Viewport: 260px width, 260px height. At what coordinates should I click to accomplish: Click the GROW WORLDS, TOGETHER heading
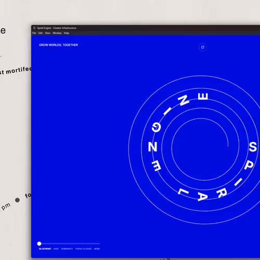[58, 45]
